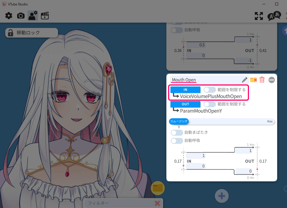
Task: Click the upper card IN value field showing 0.5
Action: click(196, 45)
